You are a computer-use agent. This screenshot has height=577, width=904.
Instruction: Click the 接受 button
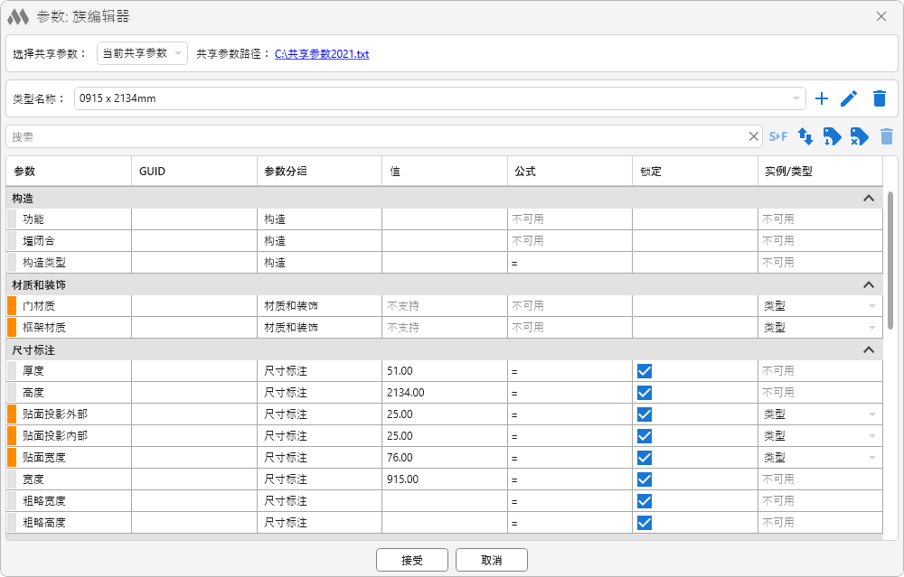[412, 560]
